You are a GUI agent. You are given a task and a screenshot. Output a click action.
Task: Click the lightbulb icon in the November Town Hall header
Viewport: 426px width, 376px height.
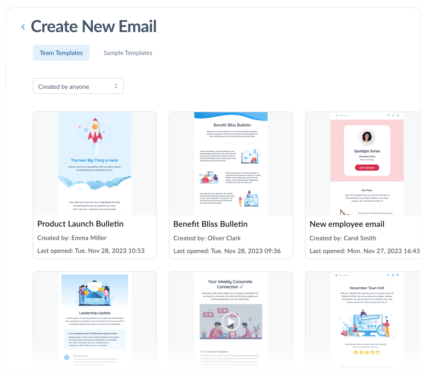(389, 275)
